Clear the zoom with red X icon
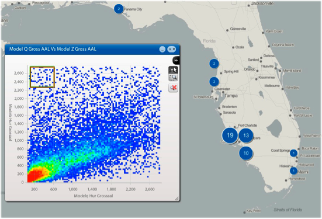 (173, 88)
